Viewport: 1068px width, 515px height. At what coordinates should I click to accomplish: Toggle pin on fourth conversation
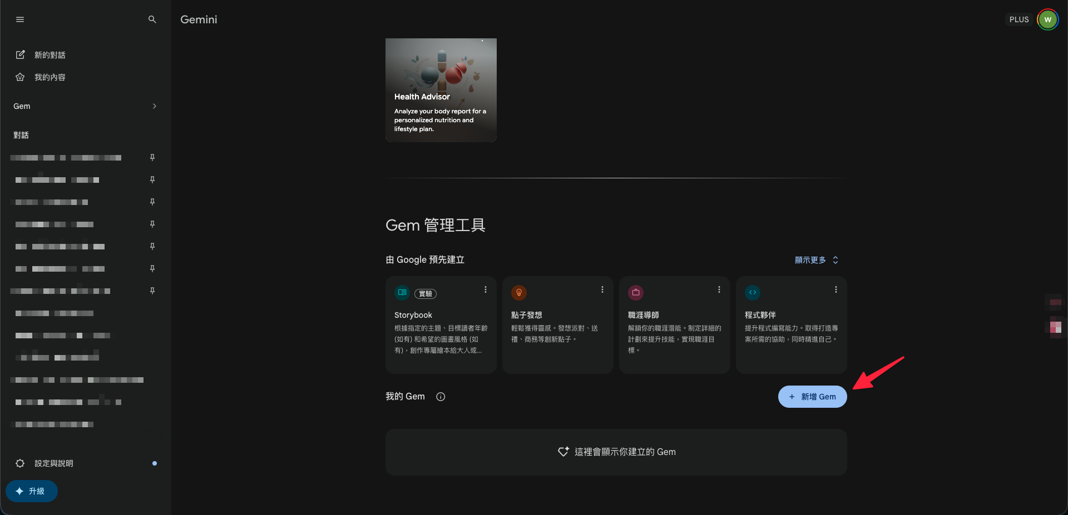152,224
